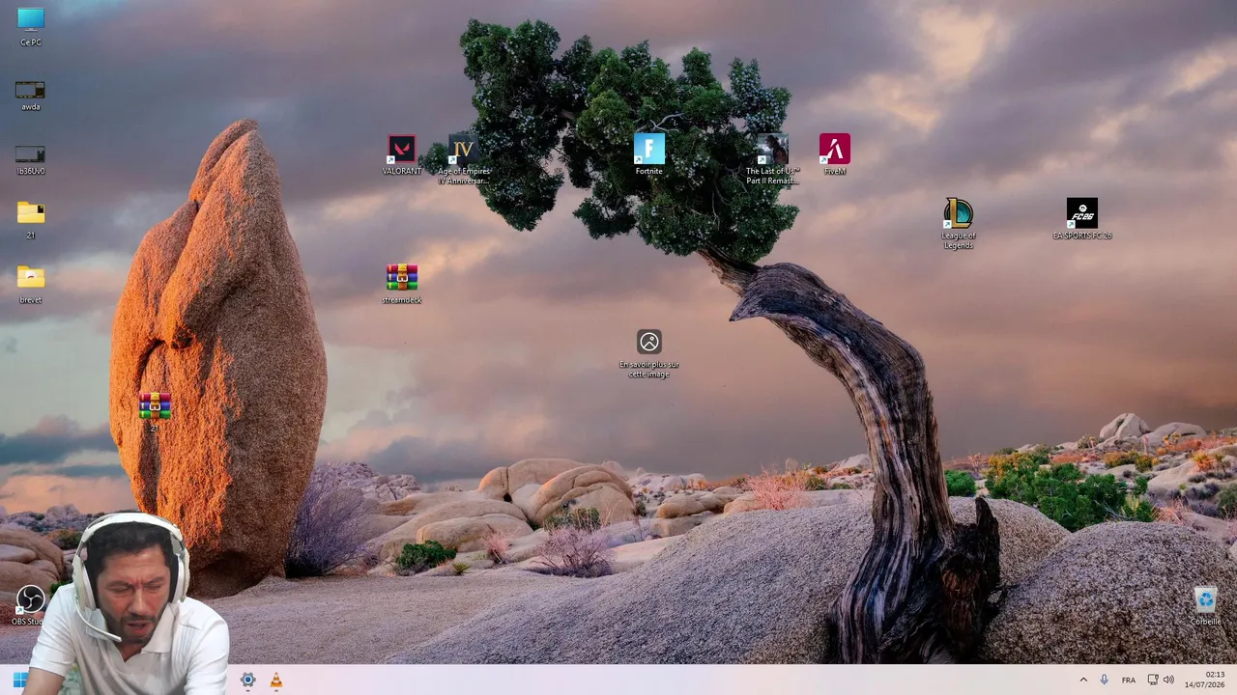1237x695 pixels.
Task: Select the VALORANT desktop shortcut
Action: (401, 154)
